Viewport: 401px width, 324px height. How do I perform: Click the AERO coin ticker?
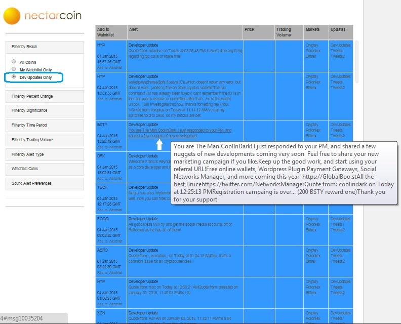click(x=102, y=251)
